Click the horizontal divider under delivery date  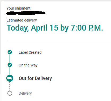pos(59,41)
